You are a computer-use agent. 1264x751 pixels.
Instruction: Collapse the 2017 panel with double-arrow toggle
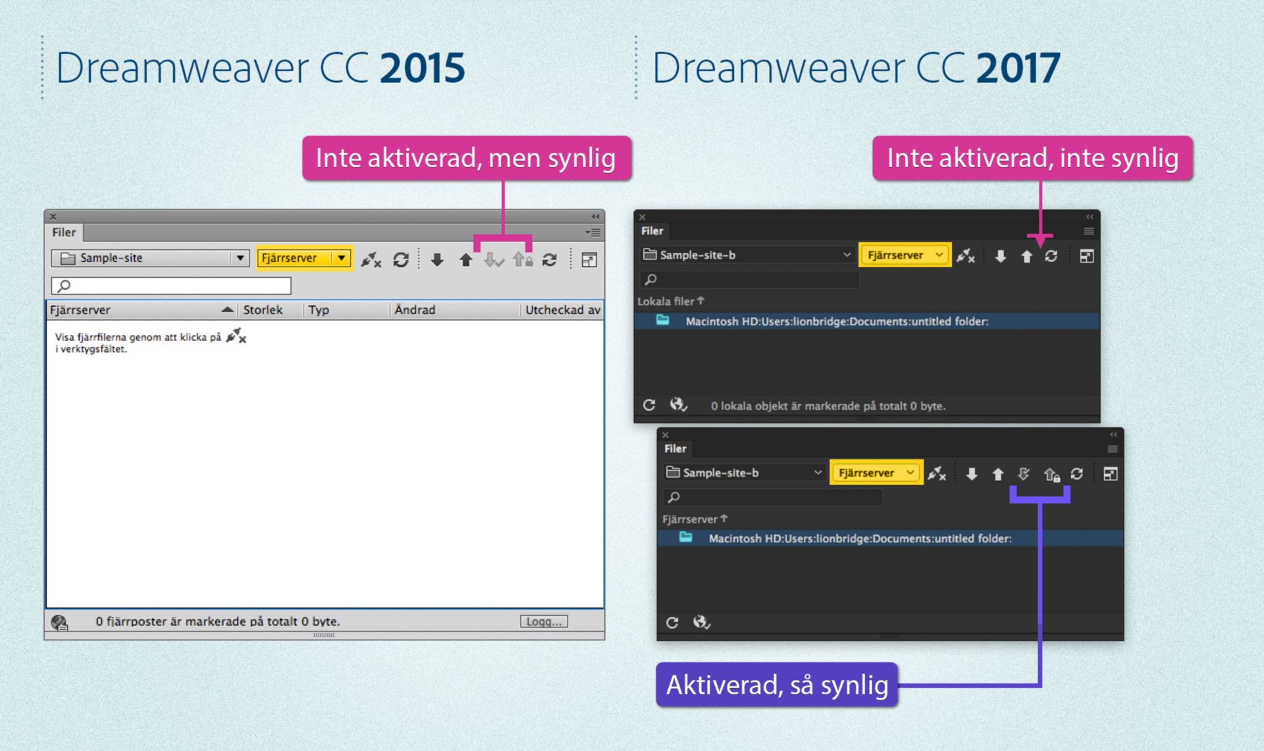point(1090,216)
